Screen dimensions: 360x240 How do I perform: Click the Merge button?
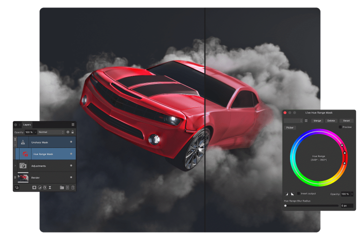[x=317, y=120]
